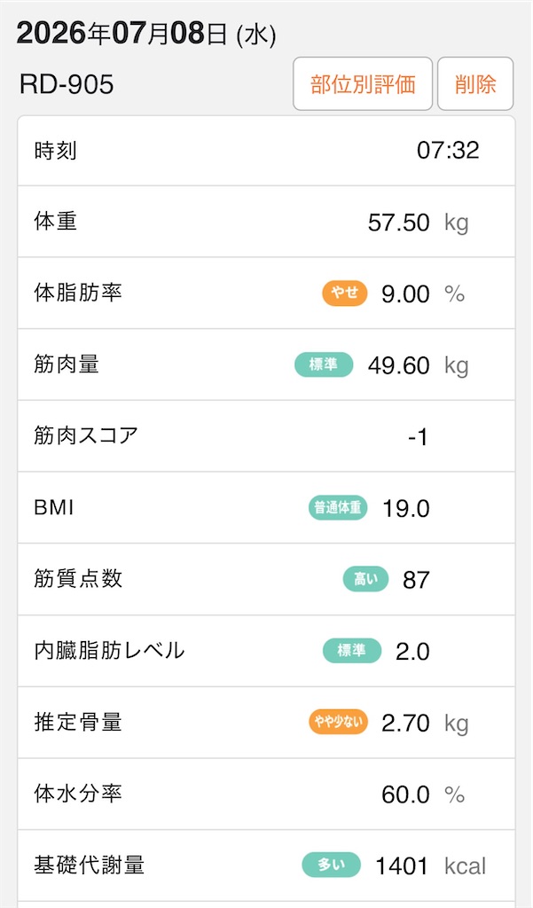Tap the 標準 badge beside 筋肉量
533x908 pixels.
(x=324, y=364)
